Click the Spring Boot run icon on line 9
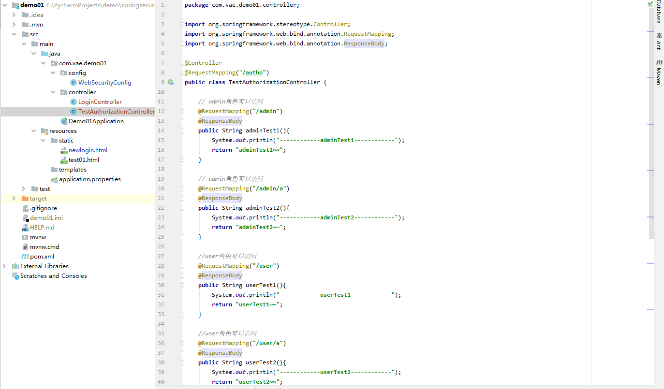This screenshot has width=664, height=389. 170,82
